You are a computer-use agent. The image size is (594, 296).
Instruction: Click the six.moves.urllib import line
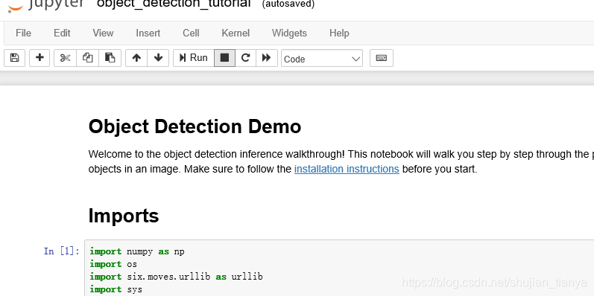coord(176,277)
